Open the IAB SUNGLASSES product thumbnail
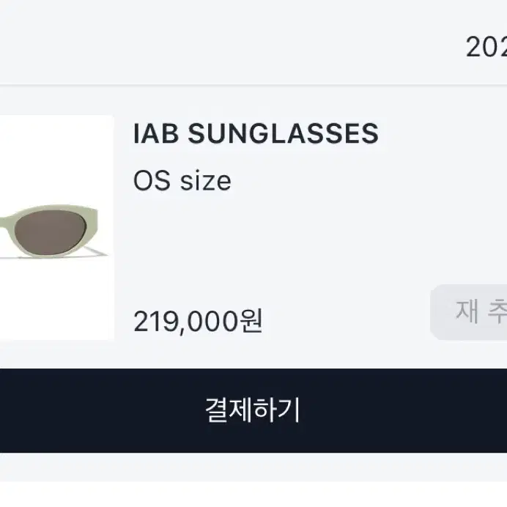This screenshot has height=507, width=507. 57,227
